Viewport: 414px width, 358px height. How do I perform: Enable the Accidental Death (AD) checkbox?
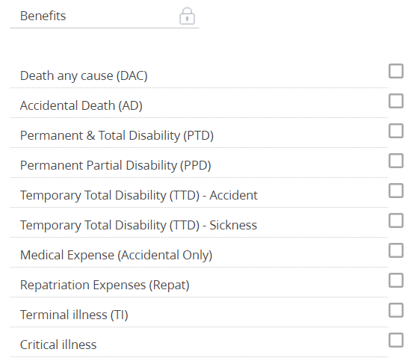point(396,101)
